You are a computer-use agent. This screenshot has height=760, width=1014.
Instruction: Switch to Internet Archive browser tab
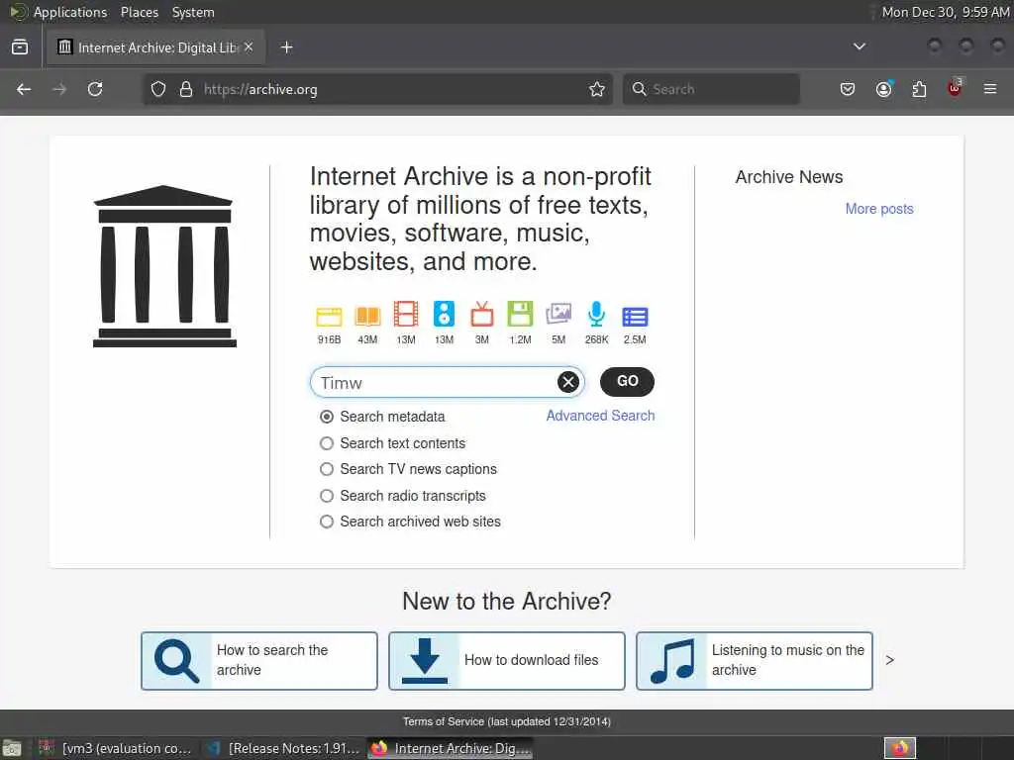[x=155, y=47]
